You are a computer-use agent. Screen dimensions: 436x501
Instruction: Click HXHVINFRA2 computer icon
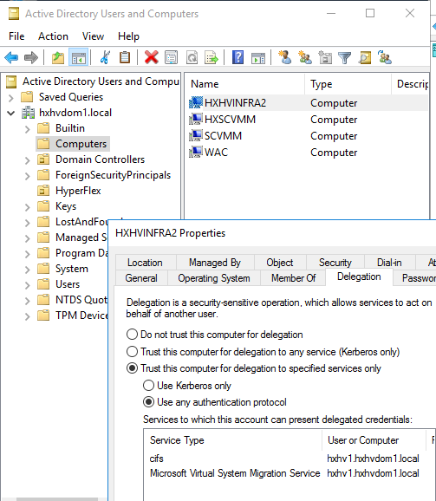[196, 102]
